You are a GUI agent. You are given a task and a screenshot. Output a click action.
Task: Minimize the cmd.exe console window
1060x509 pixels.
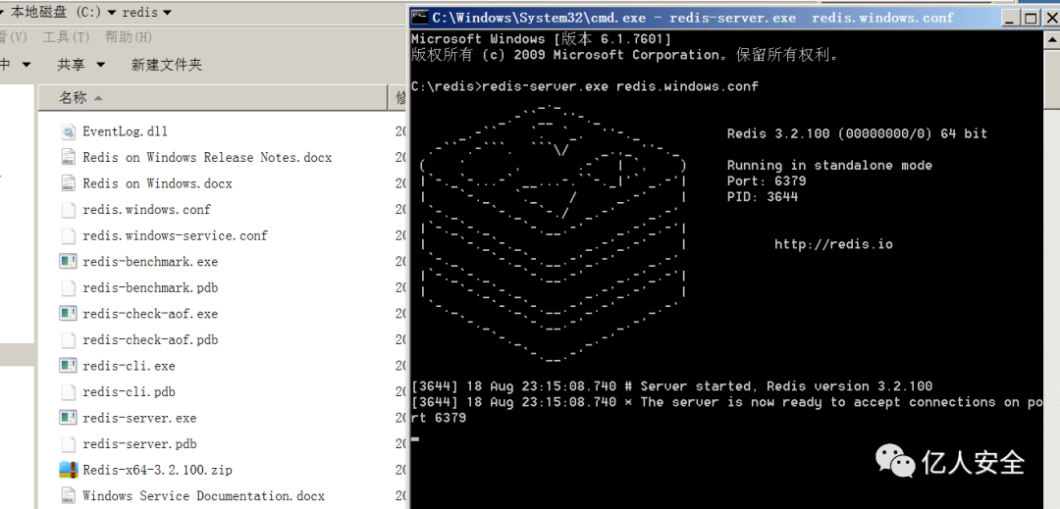tap(1011, 19)
